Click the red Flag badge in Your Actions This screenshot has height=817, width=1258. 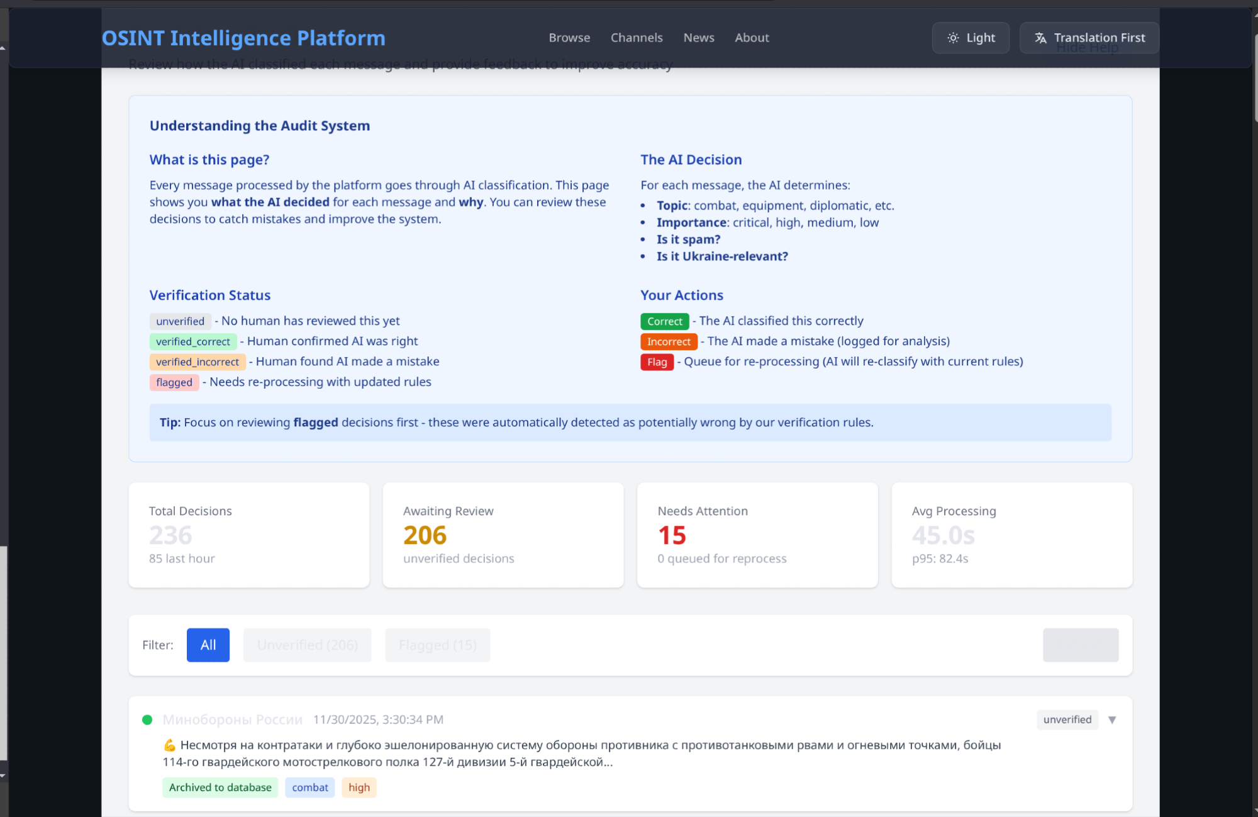[657, 362]
